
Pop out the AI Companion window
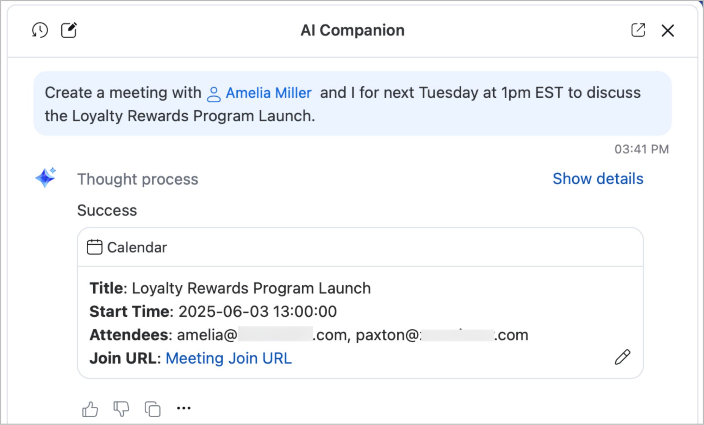pos(638,31)
